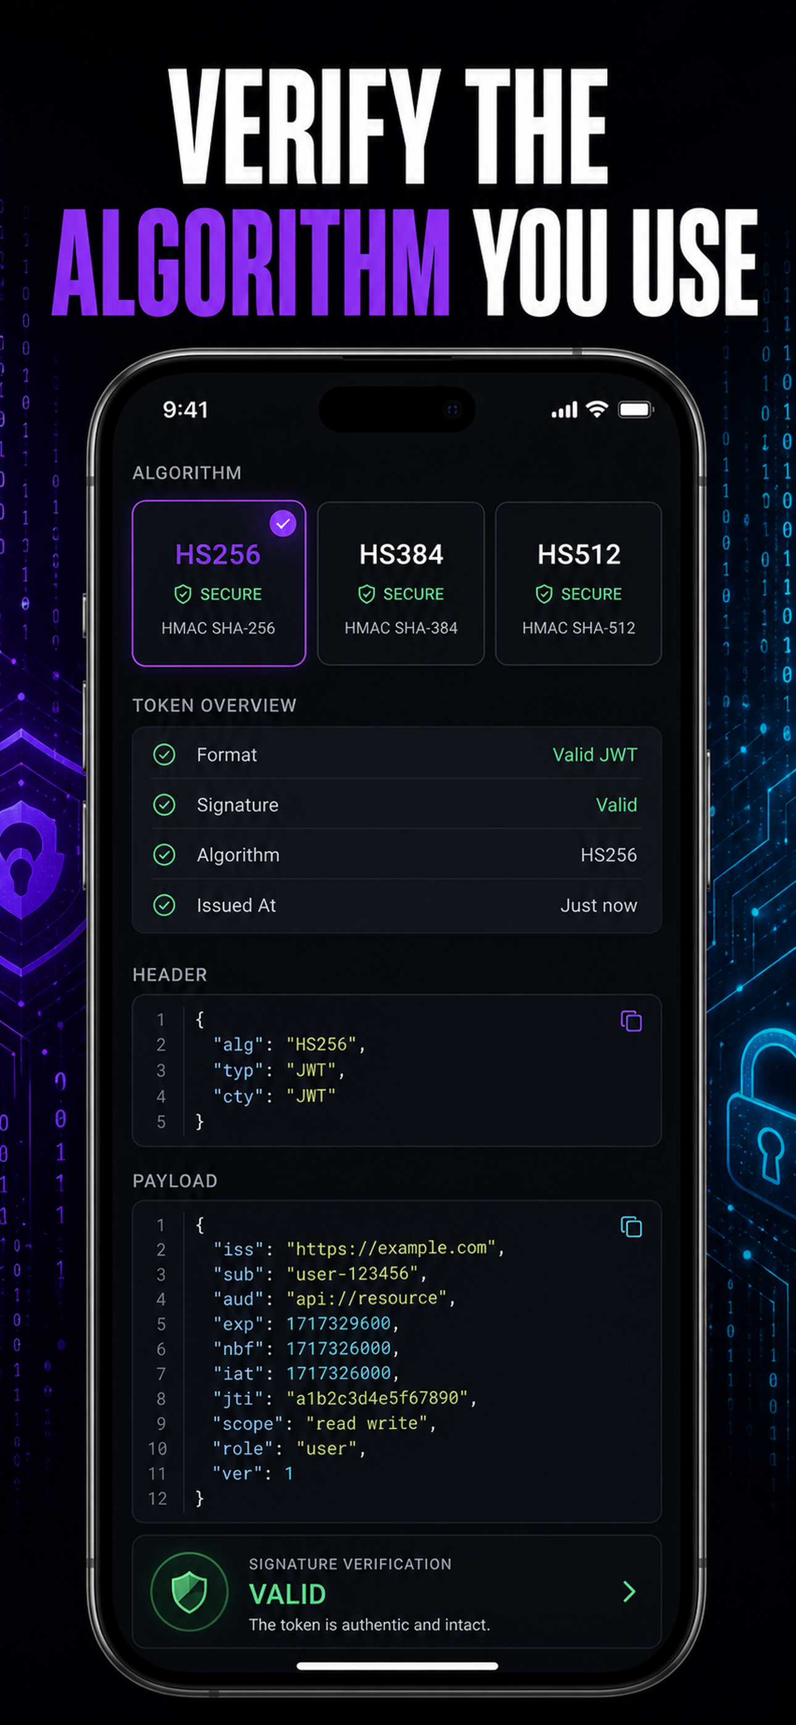Click the "sub": "user-123456" line
This screenshot has width=796, height=1725.
tap(320, 1273)
